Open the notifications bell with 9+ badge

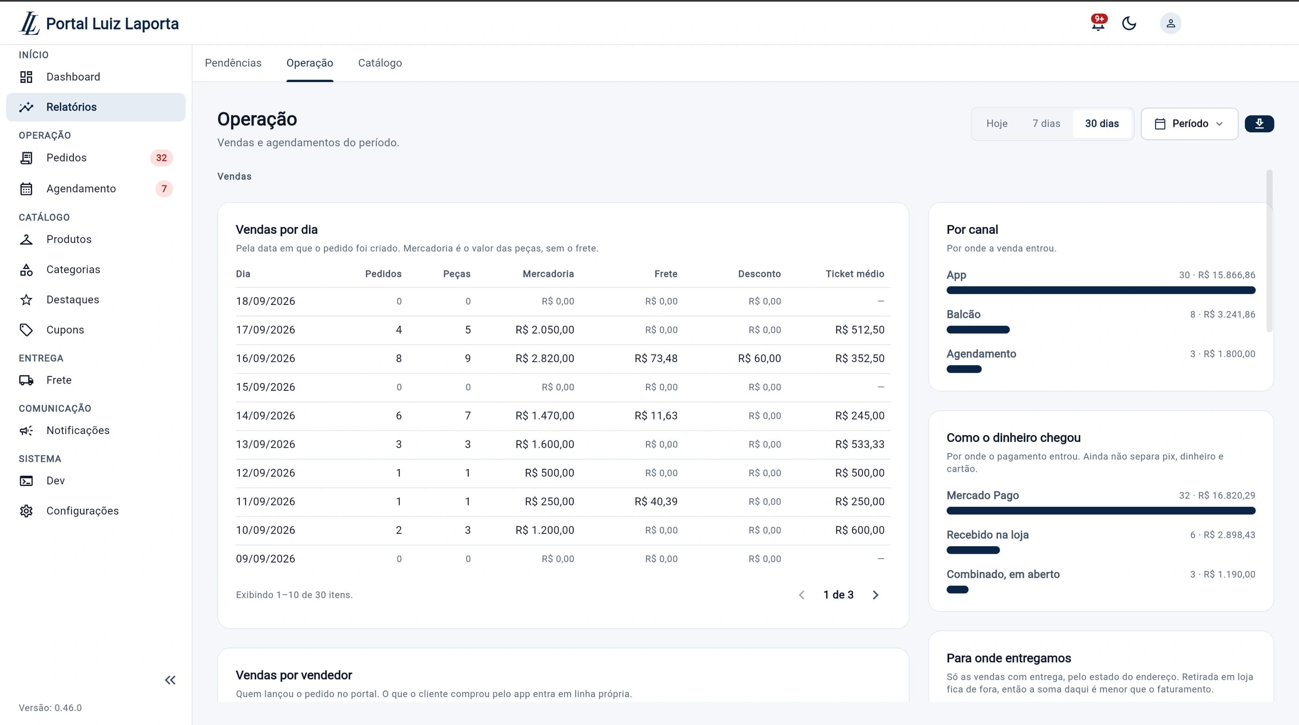(x=1098, y=23)
